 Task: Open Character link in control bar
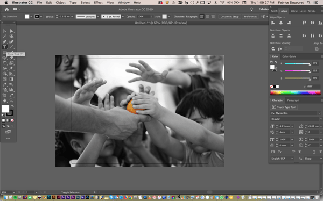[179, 17]
